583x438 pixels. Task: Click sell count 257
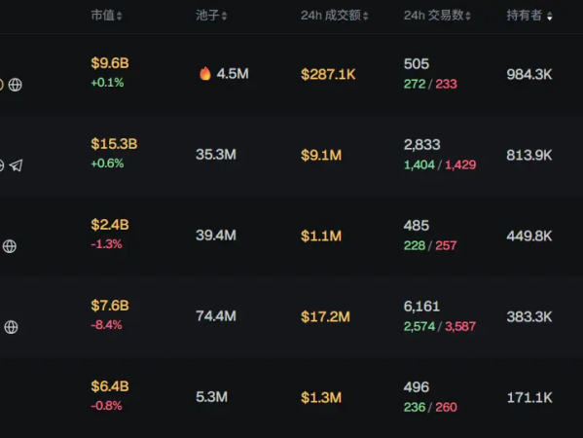click(446, 245)
